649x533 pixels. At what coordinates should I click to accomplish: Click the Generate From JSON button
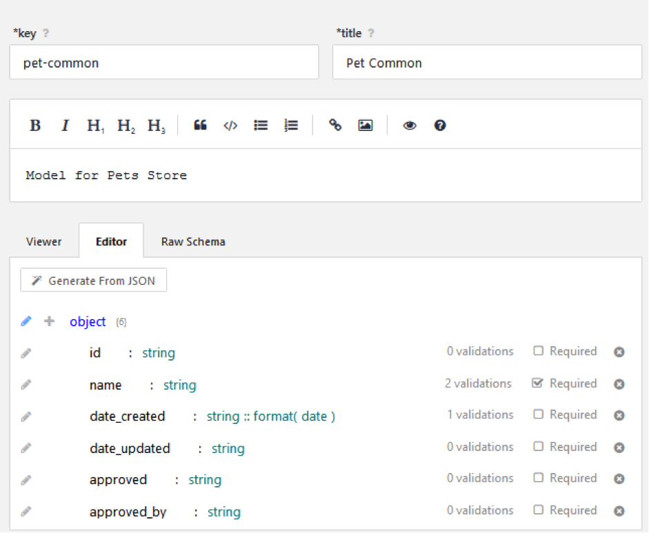point(94,281)
